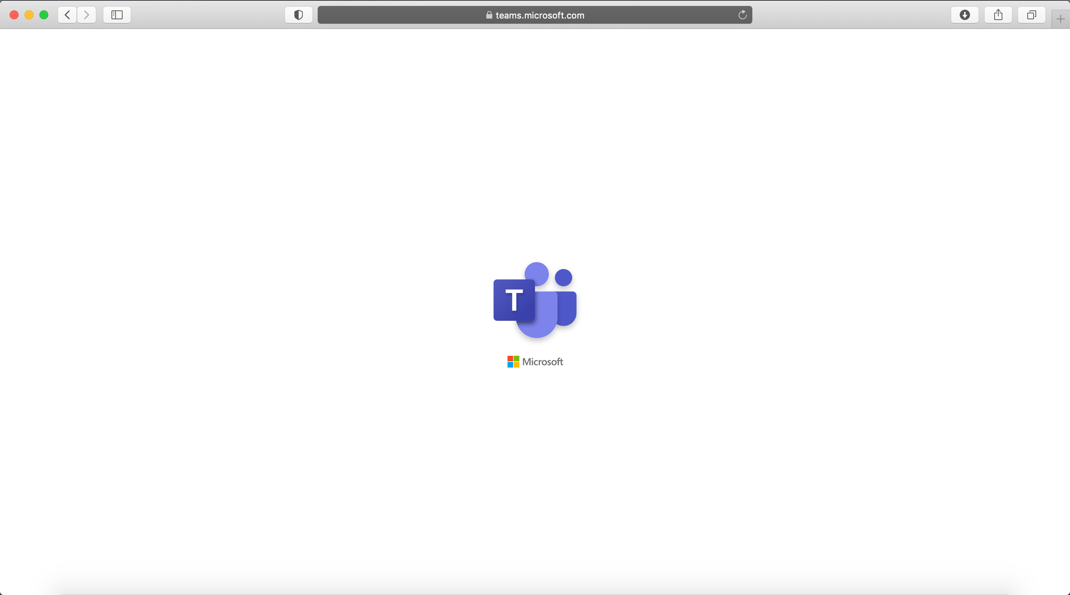This screenshot has width=1070, height=595.
Task: Click the white T tile in Teams logo
Action: [514, 300]
